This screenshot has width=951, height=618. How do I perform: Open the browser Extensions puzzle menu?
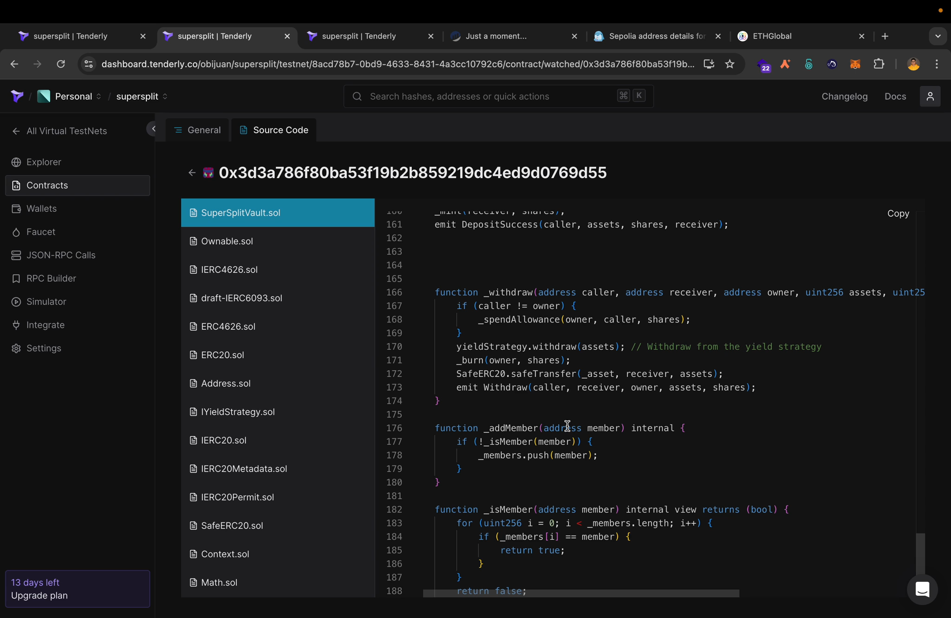pos(879,64)
